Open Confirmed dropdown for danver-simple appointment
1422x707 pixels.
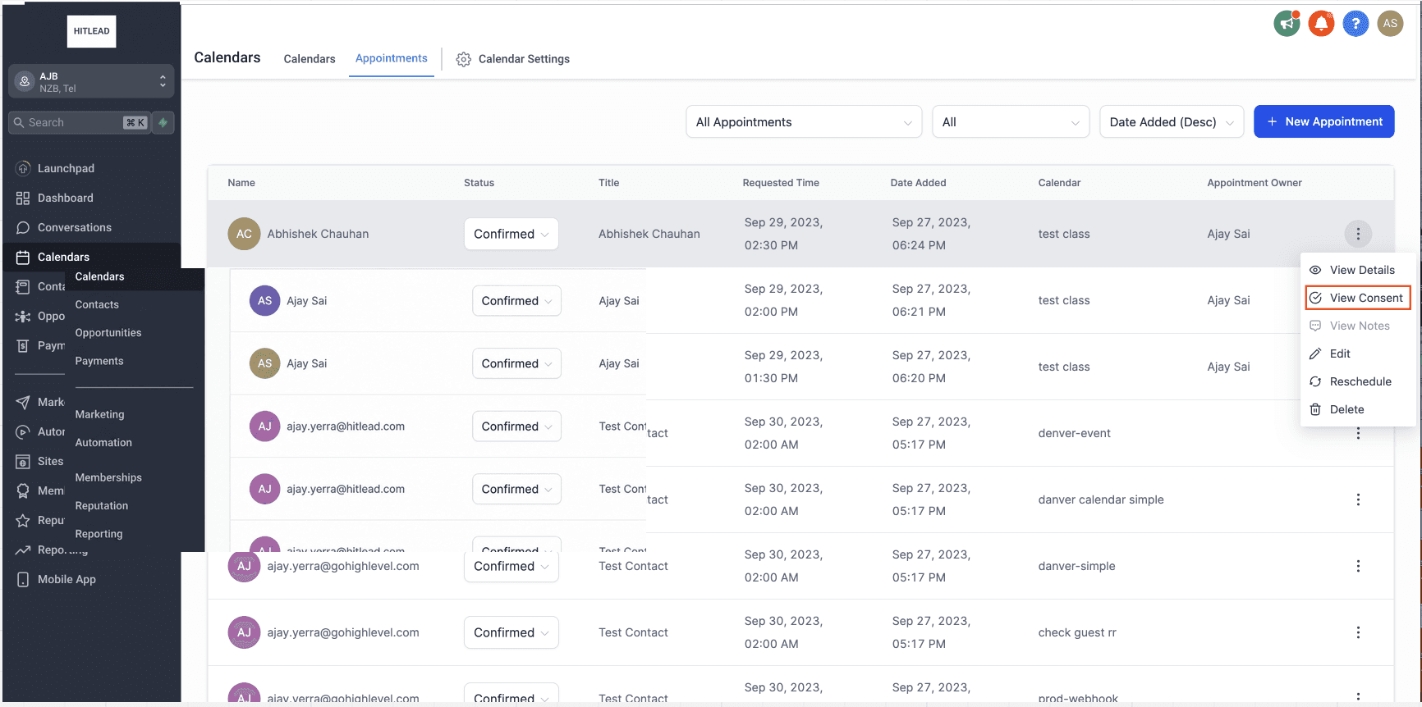tap(511, 566)
